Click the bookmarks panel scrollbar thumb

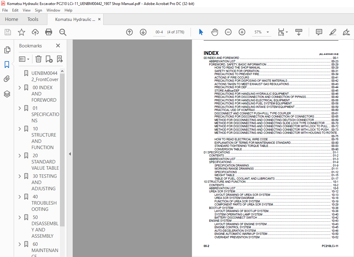click(62, 150)
